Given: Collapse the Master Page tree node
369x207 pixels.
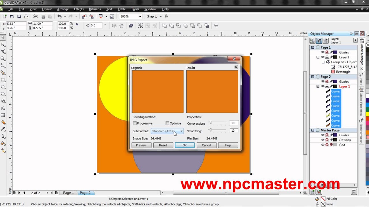Looking at the screenshot, I should click(x=312, y=130).
